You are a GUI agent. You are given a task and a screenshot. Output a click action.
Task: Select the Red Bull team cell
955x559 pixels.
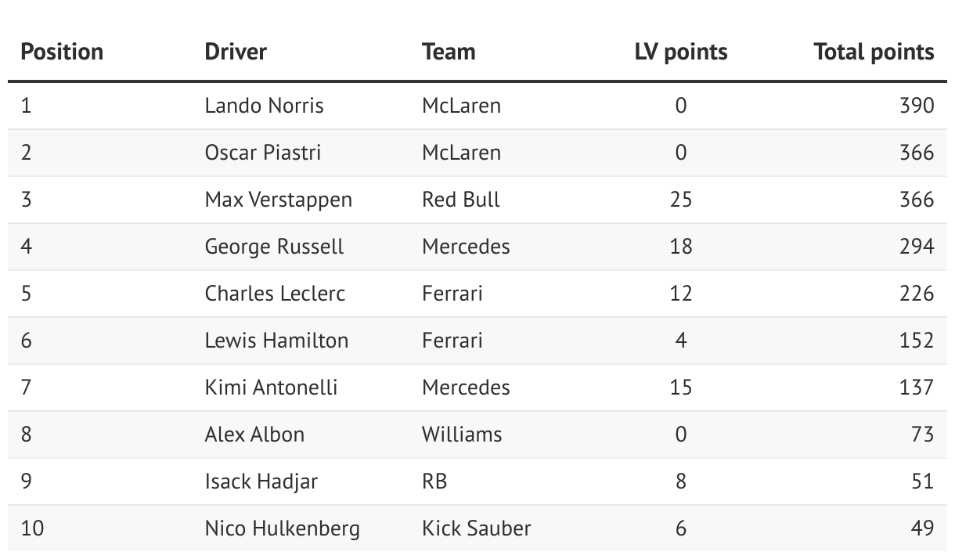point(461,200)
